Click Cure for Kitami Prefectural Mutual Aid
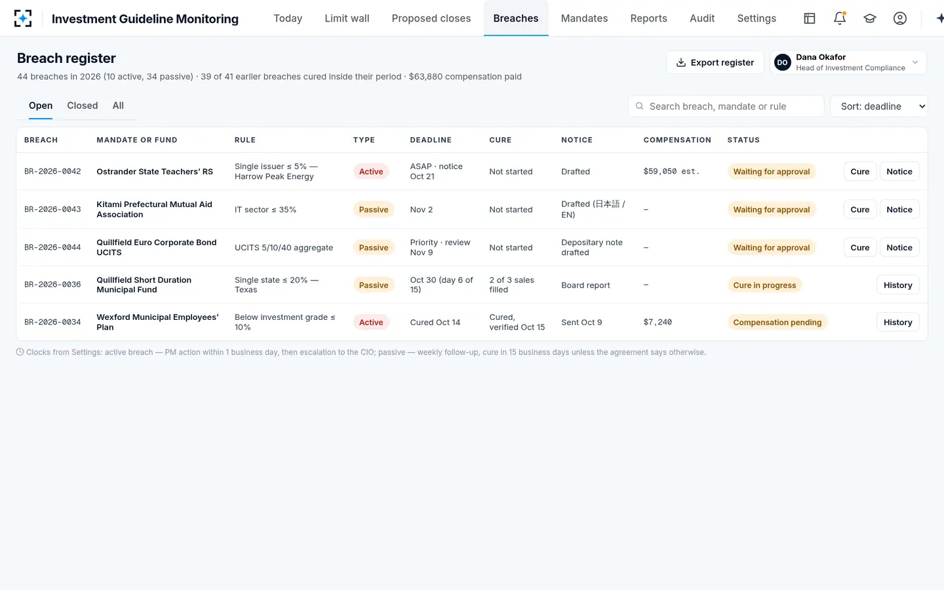This screenshot has width=944, height=590. [x=860, y=210]
